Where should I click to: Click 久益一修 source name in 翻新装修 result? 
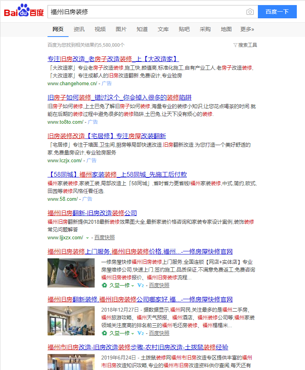tap(120, 333)
